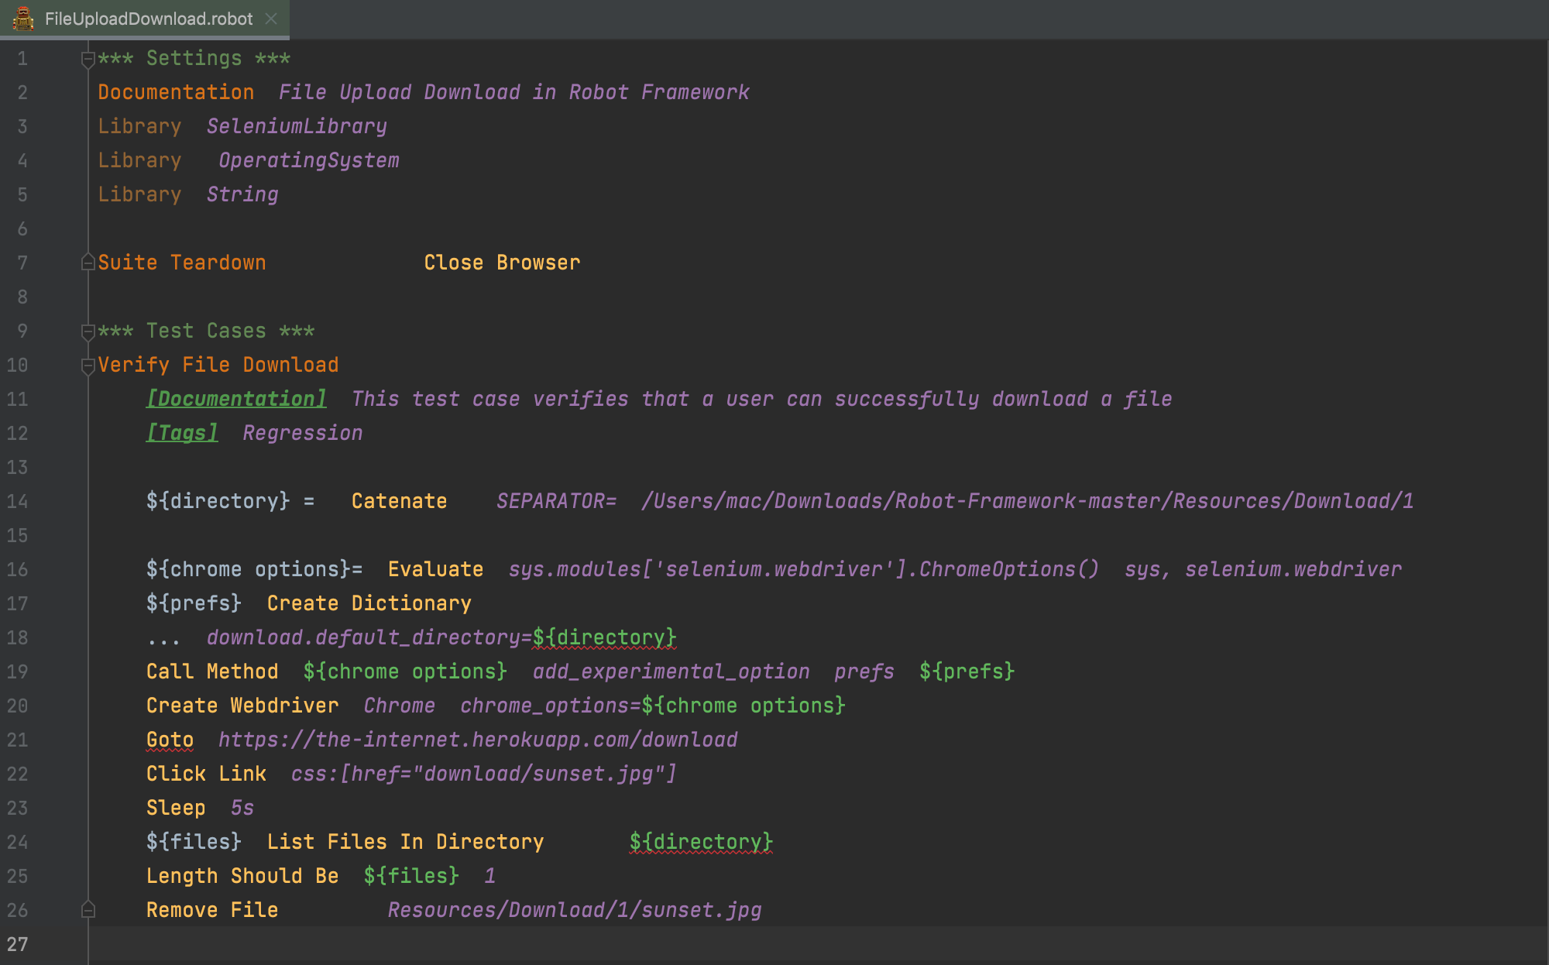Place cursor on the Catenate keyword
The width and height of the screenshot is (1549, 965).
pos(398,501)
